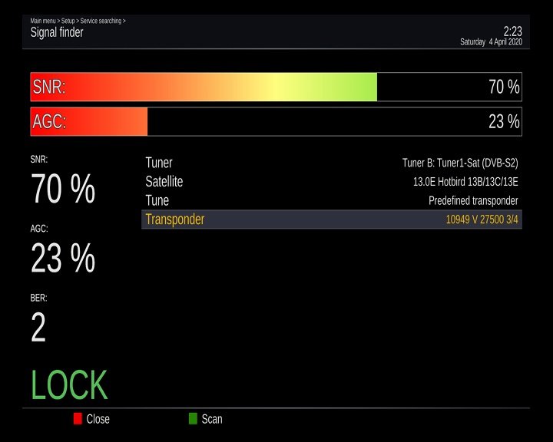Change the Predefined transponder tune value

tap(473, 200)
